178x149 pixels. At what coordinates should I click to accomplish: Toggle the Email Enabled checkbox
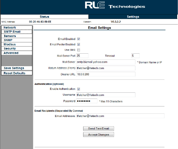coord(79,39)
